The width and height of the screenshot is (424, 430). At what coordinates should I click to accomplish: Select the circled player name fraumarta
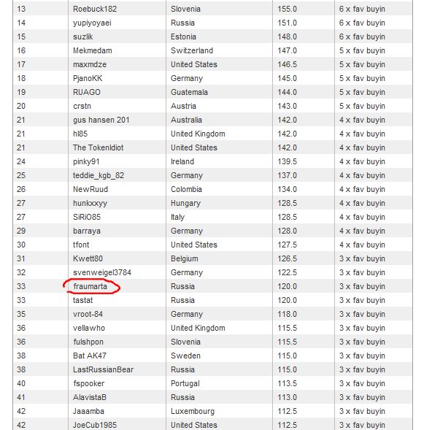click(x=90, y=286)
